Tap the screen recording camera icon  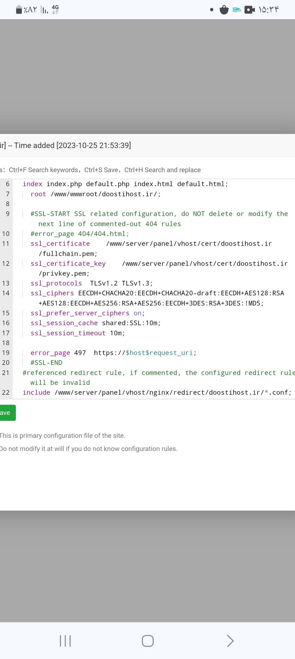pyautogui.click(x=249, y=10)
